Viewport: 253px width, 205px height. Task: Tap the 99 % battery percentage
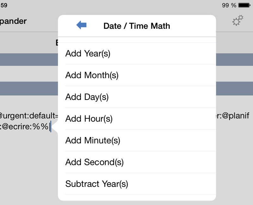[229, 5]
